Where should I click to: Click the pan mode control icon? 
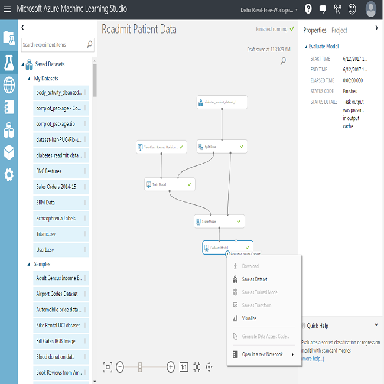(x=209, y=367)
